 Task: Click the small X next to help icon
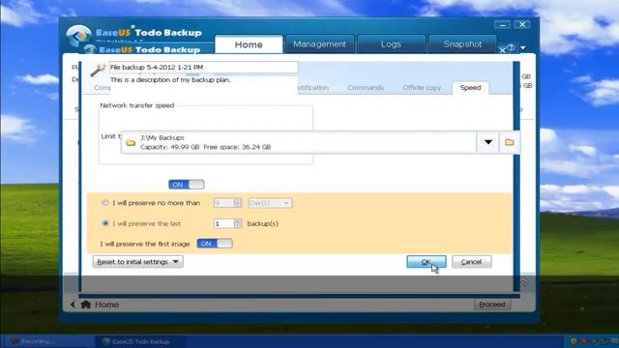click(502, 50)
